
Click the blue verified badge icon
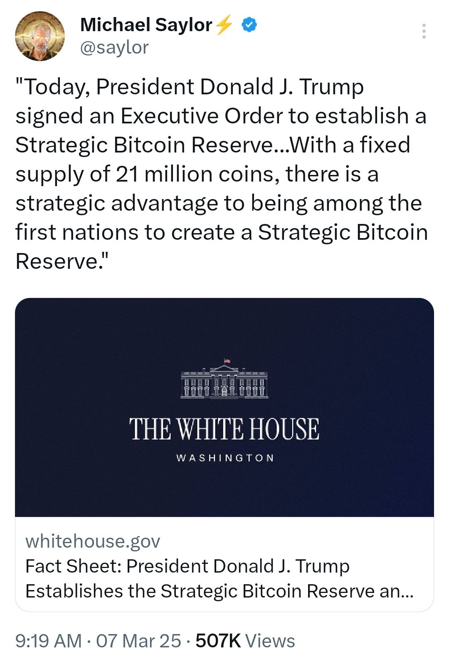tap(249, 25)
